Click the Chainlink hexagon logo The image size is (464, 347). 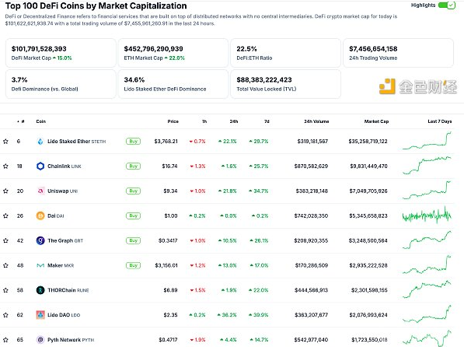[x=40, y=166]
